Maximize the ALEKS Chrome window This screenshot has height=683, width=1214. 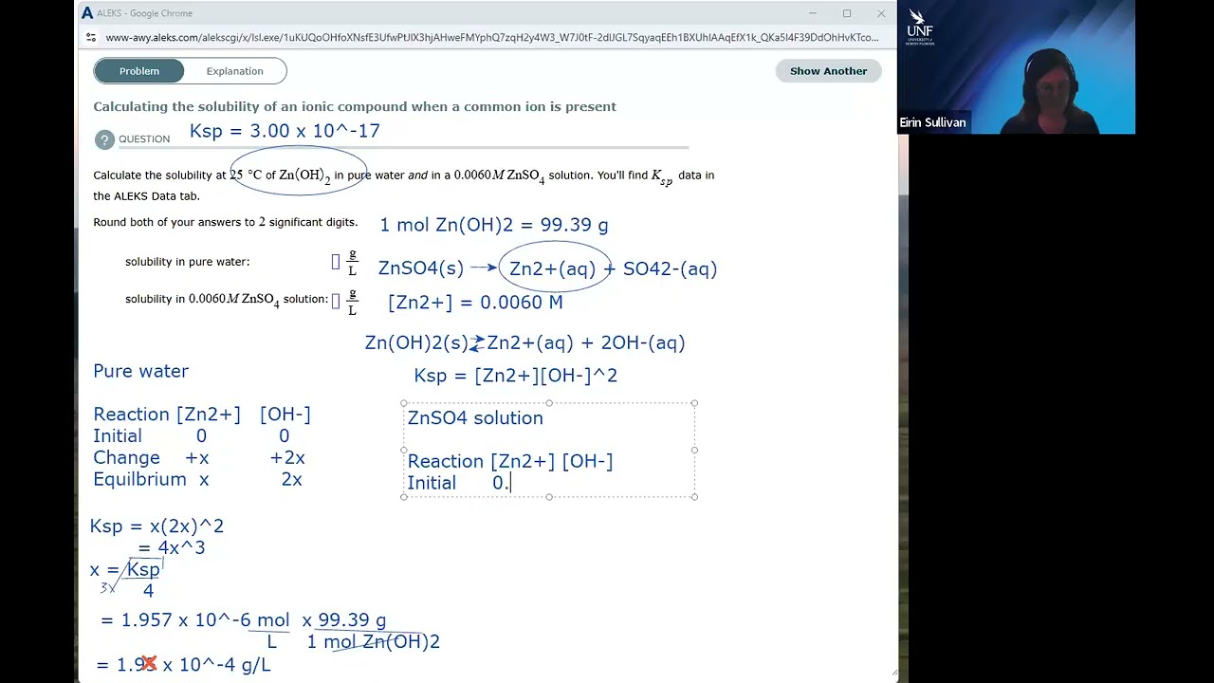[847, 13]
